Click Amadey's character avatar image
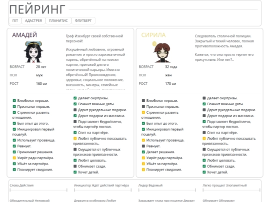 click(33, 52)
